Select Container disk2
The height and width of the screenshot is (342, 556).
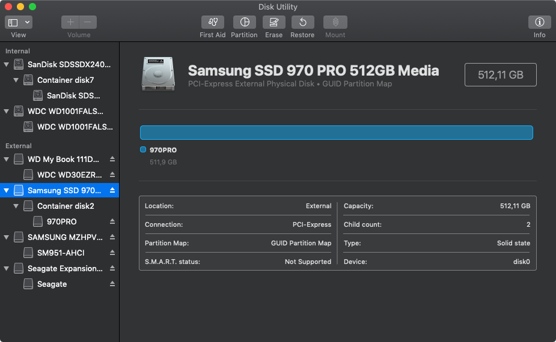60,206
